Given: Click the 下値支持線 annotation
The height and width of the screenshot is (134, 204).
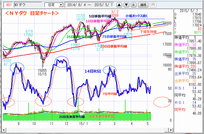Looking at the screenshot, I should click(148, 31).
